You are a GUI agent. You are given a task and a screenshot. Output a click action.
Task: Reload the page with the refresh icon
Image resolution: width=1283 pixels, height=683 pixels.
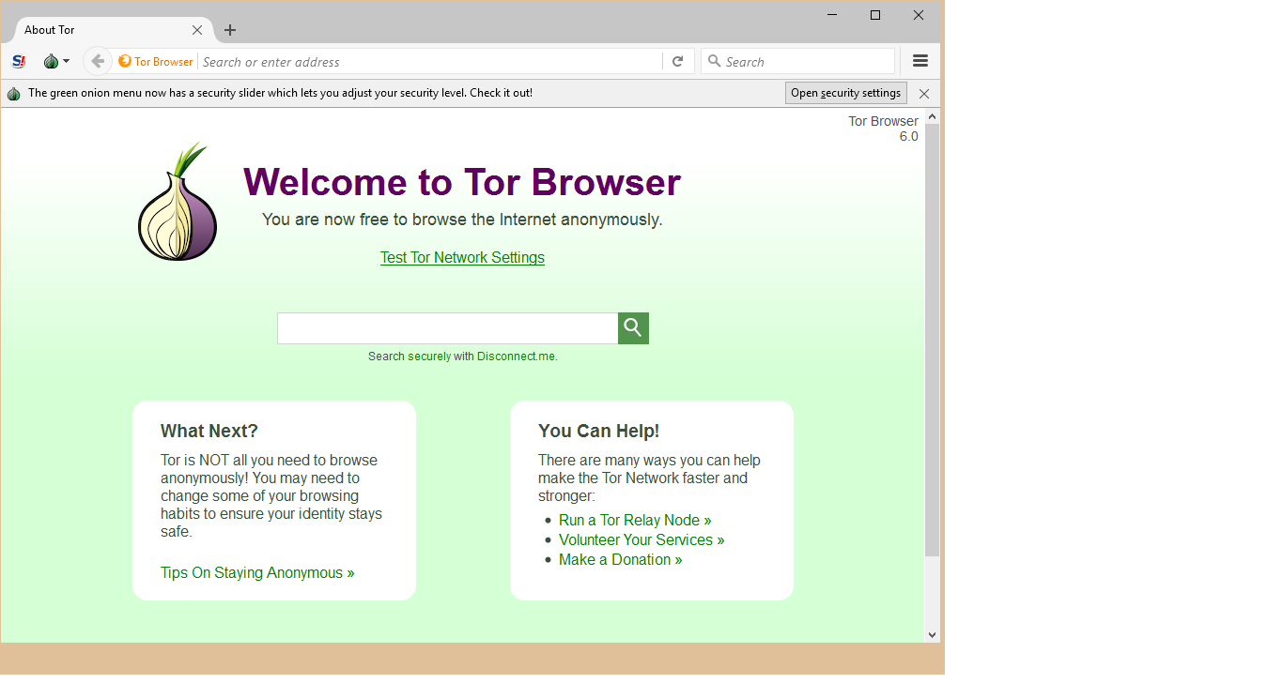coord(678,62)
